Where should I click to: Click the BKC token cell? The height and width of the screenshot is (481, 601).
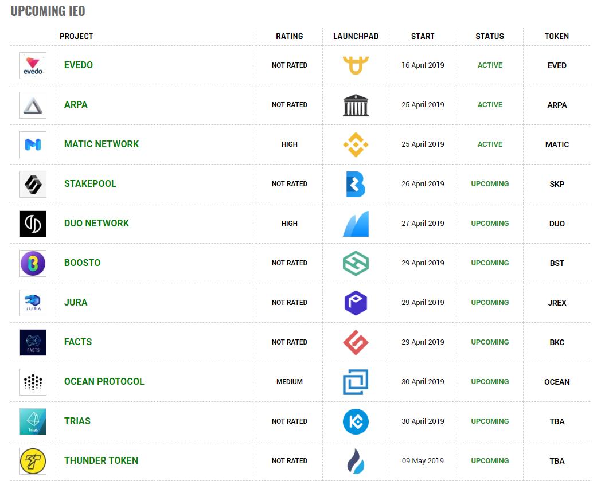(x=557, y=342)
